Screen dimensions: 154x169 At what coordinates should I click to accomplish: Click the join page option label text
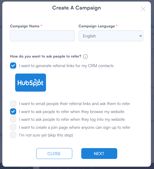tap(75, 127)
